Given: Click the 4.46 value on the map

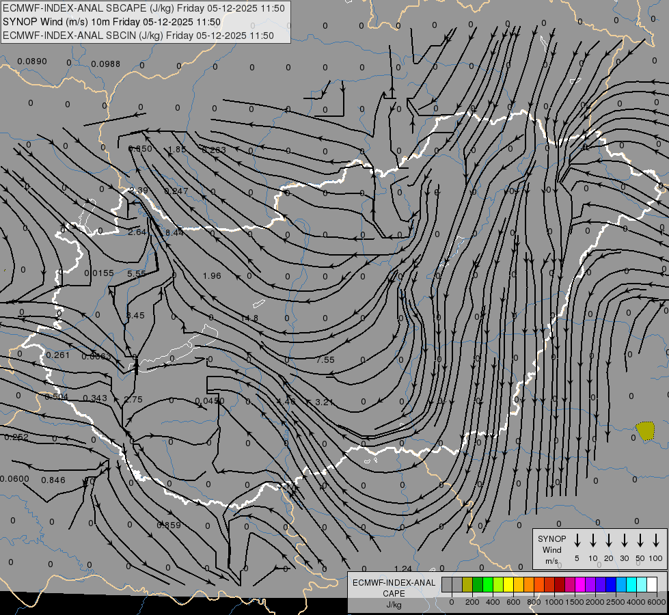Looking at the screenshot, I should 286,401.
